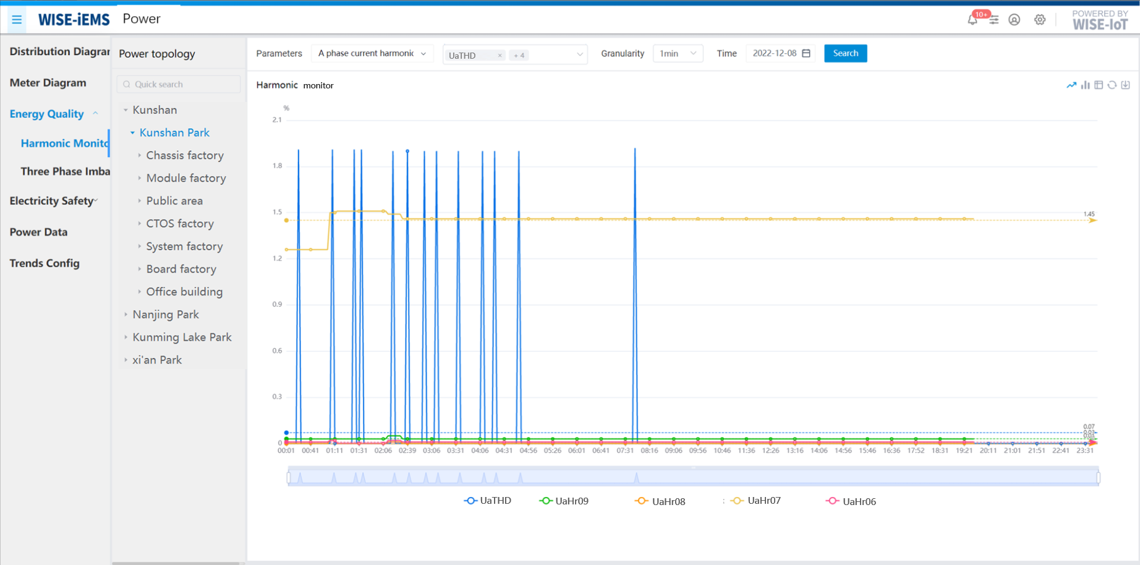1140x565 pixels.
Task: Open the UaTHD multi-select dropdown arrow
Action: pos(579,54)
